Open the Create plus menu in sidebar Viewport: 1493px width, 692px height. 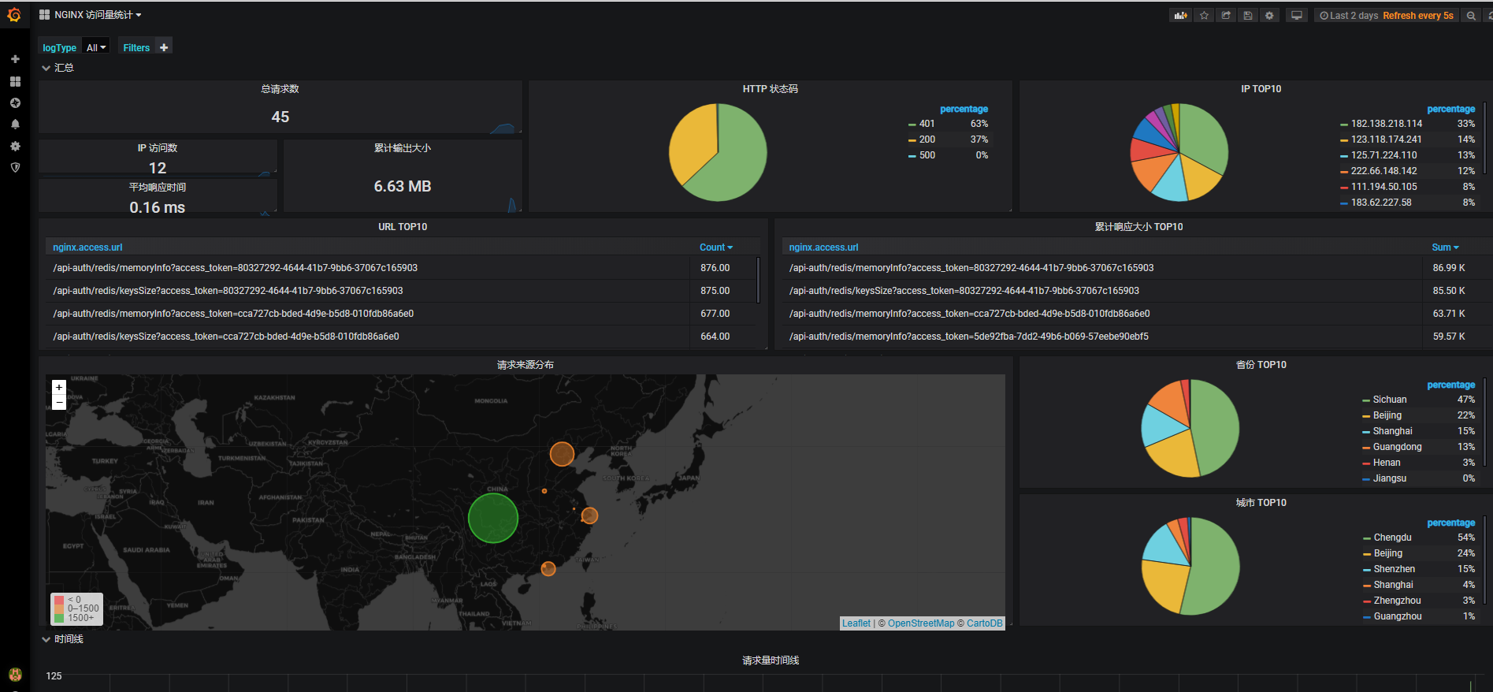15,59
